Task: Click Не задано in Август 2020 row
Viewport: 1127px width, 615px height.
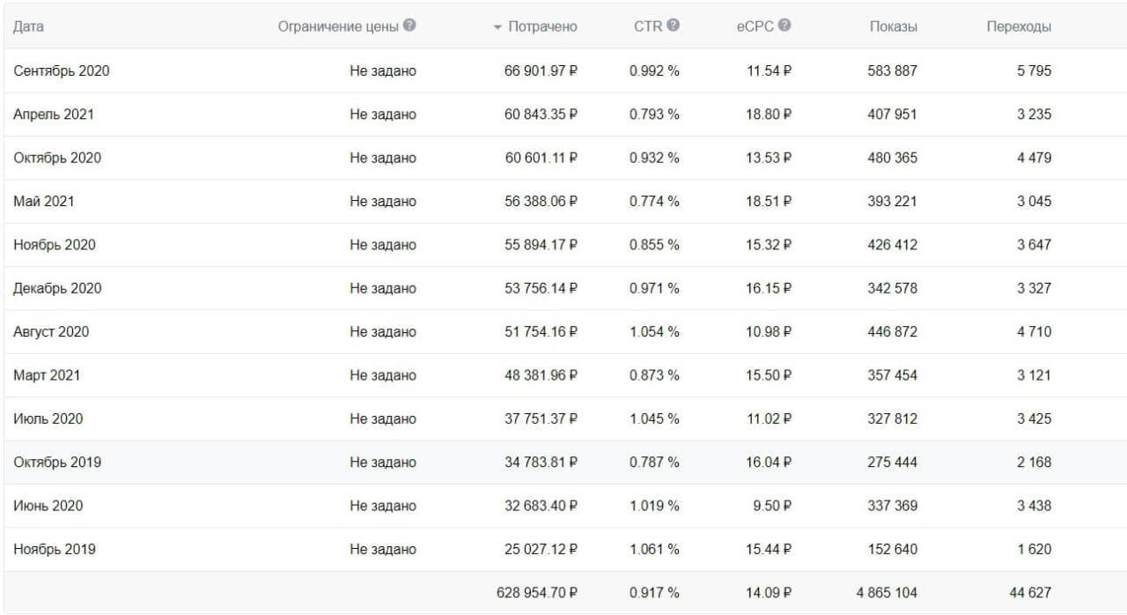Action: [383, 331]
